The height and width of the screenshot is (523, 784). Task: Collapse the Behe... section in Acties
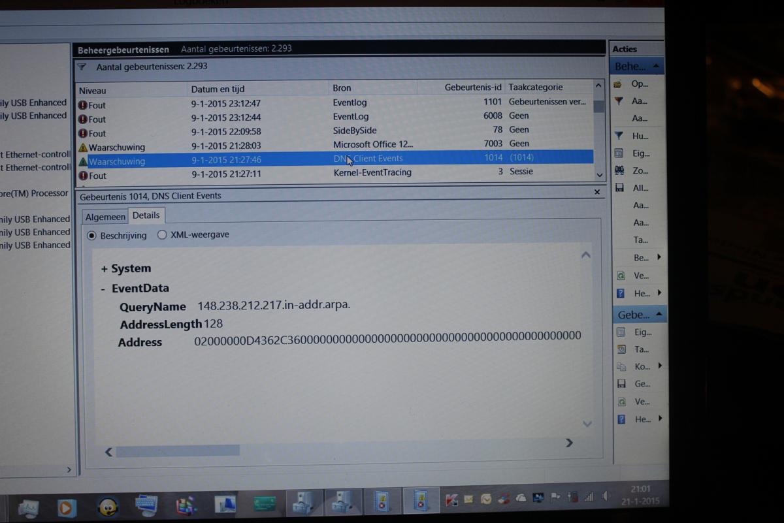tap(656, 65)
